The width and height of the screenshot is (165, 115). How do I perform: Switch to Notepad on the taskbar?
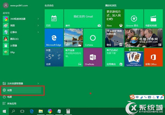pos(59,111)
